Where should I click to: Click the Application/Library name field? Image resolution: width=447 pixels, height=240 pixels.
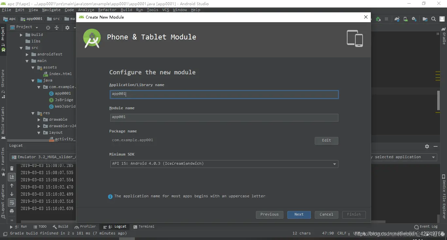pos(224,94)
